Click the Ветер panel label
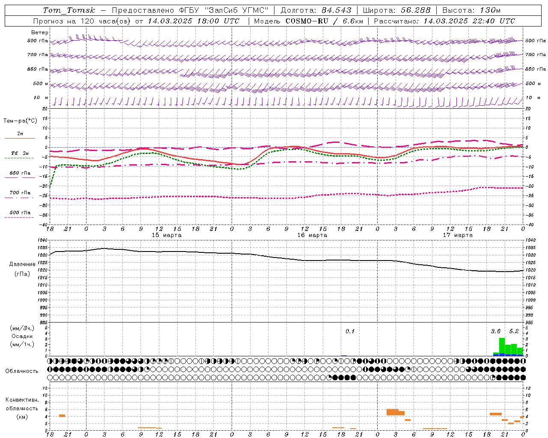Image resolution: width=548 pixels, height=438 pixels. pos(40,33)
